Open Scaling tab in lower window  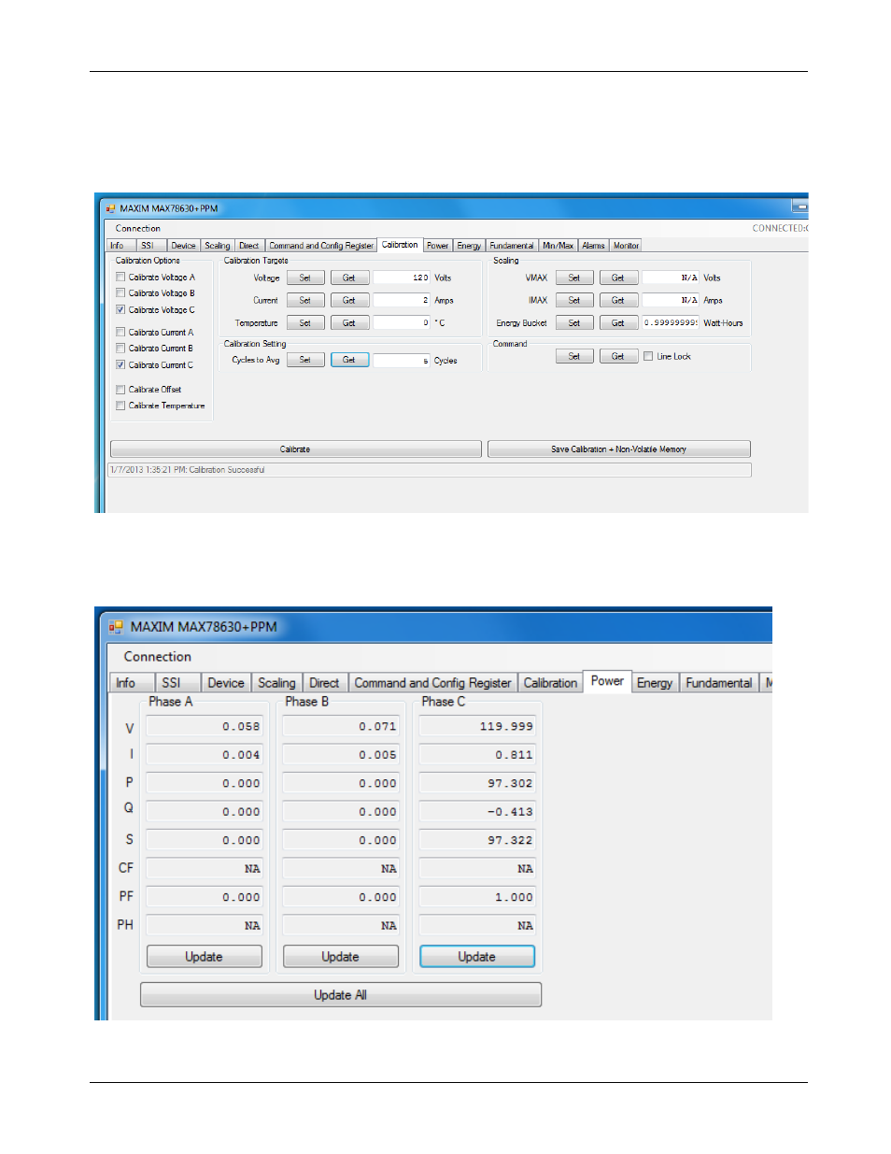276,683
